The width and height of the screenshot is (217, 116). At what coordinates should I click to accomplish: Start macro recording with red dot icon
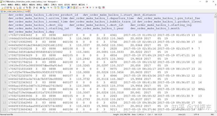(87, 8)
